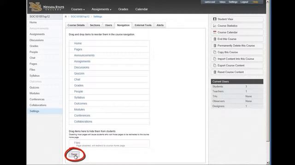Image resolution: width=295 pixels, height=165 pixels.
Task: Open People in the course sidebar
Action: coord(34,52)
